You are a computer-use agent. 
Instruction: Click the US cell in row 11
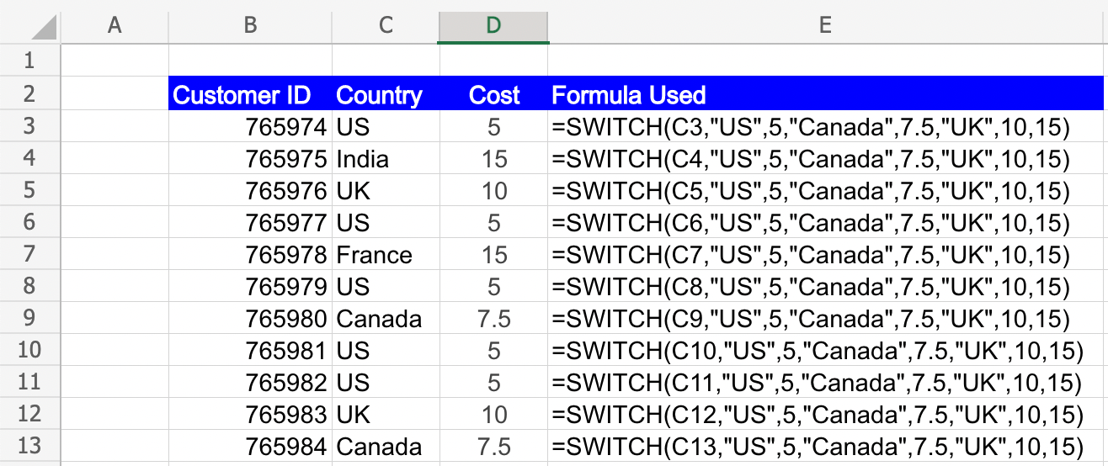pyautogui.click(x=386, y=382)
